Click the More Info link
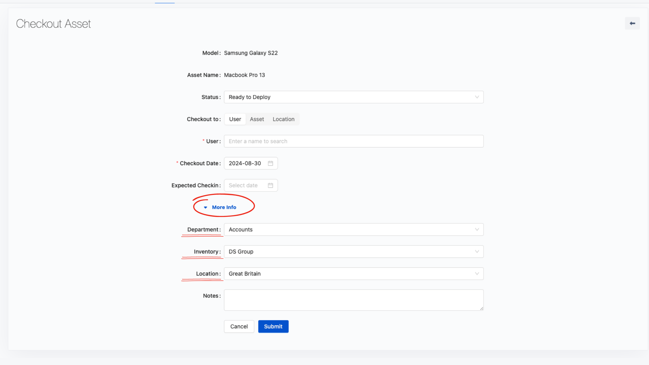The image size is (649, 365). click(x=224, y=207)
